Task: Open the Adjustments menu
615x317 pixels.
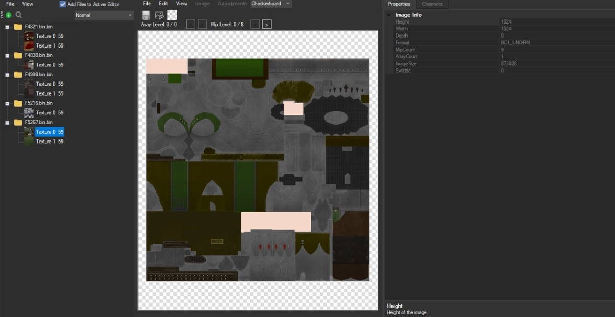Action: coord(231,3)
